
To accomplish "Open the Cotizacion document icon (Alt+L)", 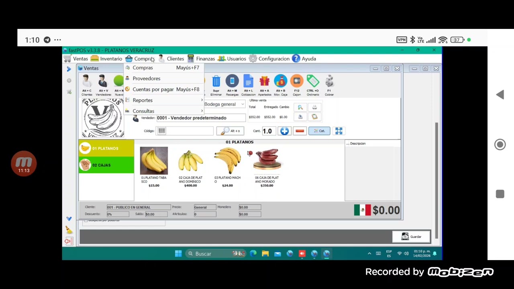I will (x=248, y=85).
